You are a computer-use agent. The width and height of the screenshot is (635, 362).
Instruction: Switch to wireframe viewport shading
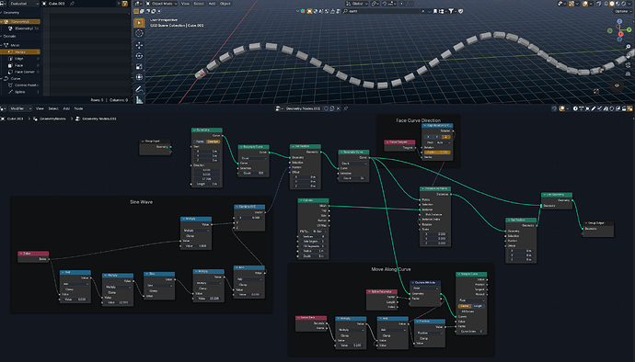point(606,4)
